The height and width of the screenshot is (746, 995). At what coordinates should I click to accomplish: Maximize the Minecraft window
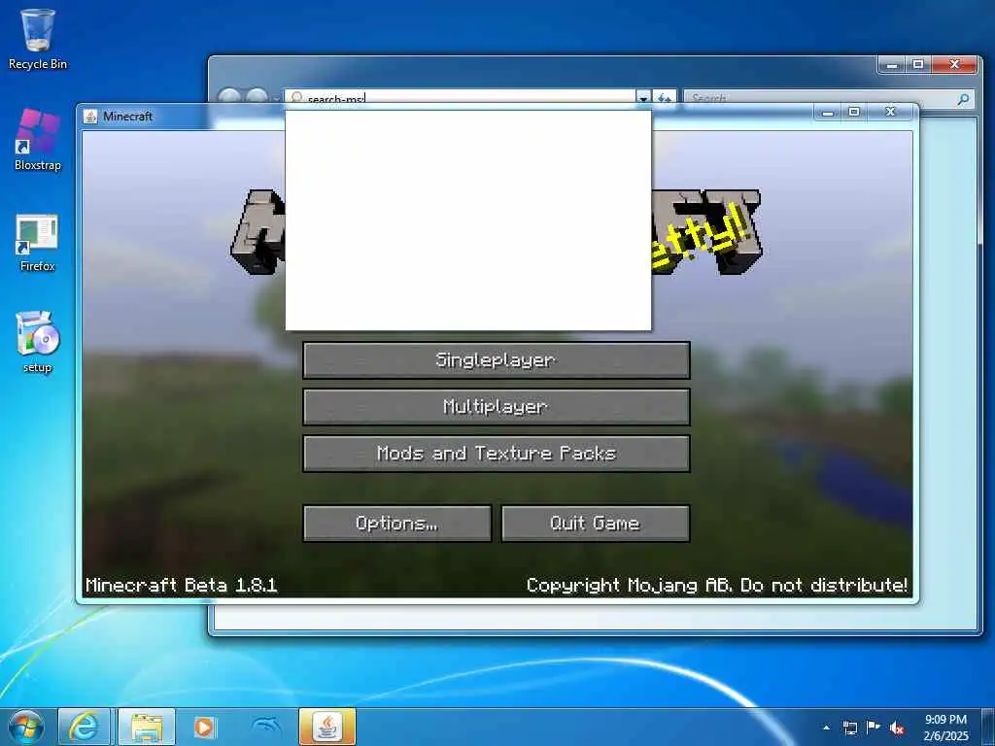pos(854,113)
